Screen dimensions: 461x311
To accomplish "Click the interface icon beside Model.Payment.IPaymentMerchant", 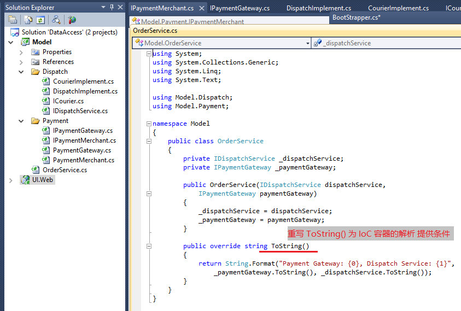I will pyautogui.click(x=136, y=21).
